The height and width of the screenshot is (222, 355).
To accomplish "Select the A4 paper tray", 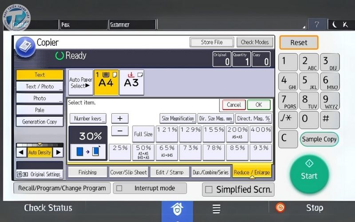I will 106,82.
